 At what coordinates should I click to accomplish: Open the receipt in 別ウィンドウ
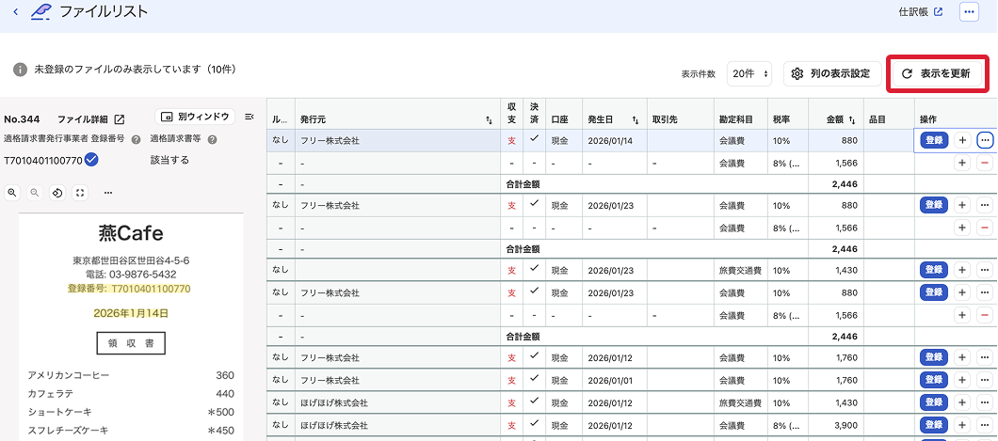[195, 117]
